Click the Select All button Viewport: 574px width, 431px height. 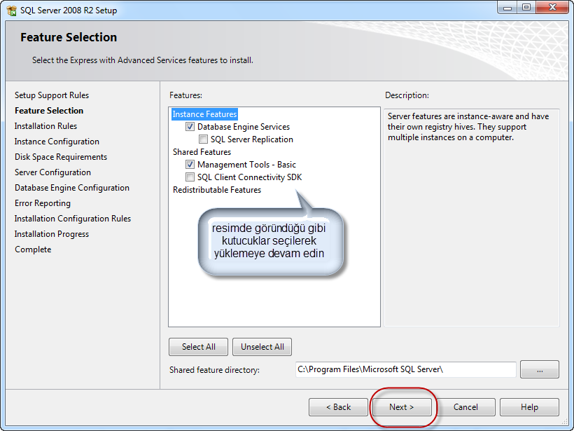coord(198,347)
